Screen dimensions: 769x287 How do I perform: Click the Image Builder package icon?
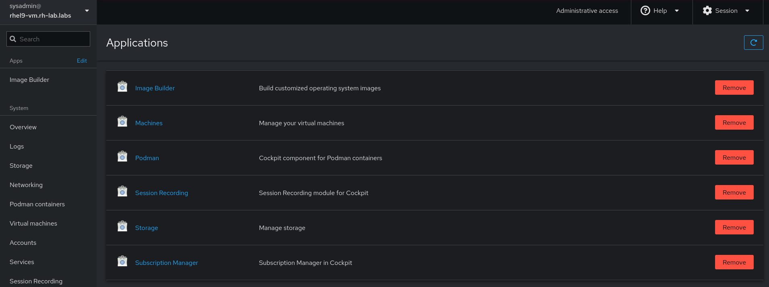(x=122, y=87)
